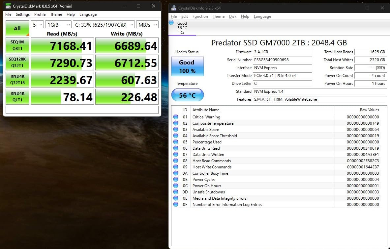The image size is (390, 249).
Task: Open Edit menu in CrystalDiskInfo
Action: click(x=185, y=16)
